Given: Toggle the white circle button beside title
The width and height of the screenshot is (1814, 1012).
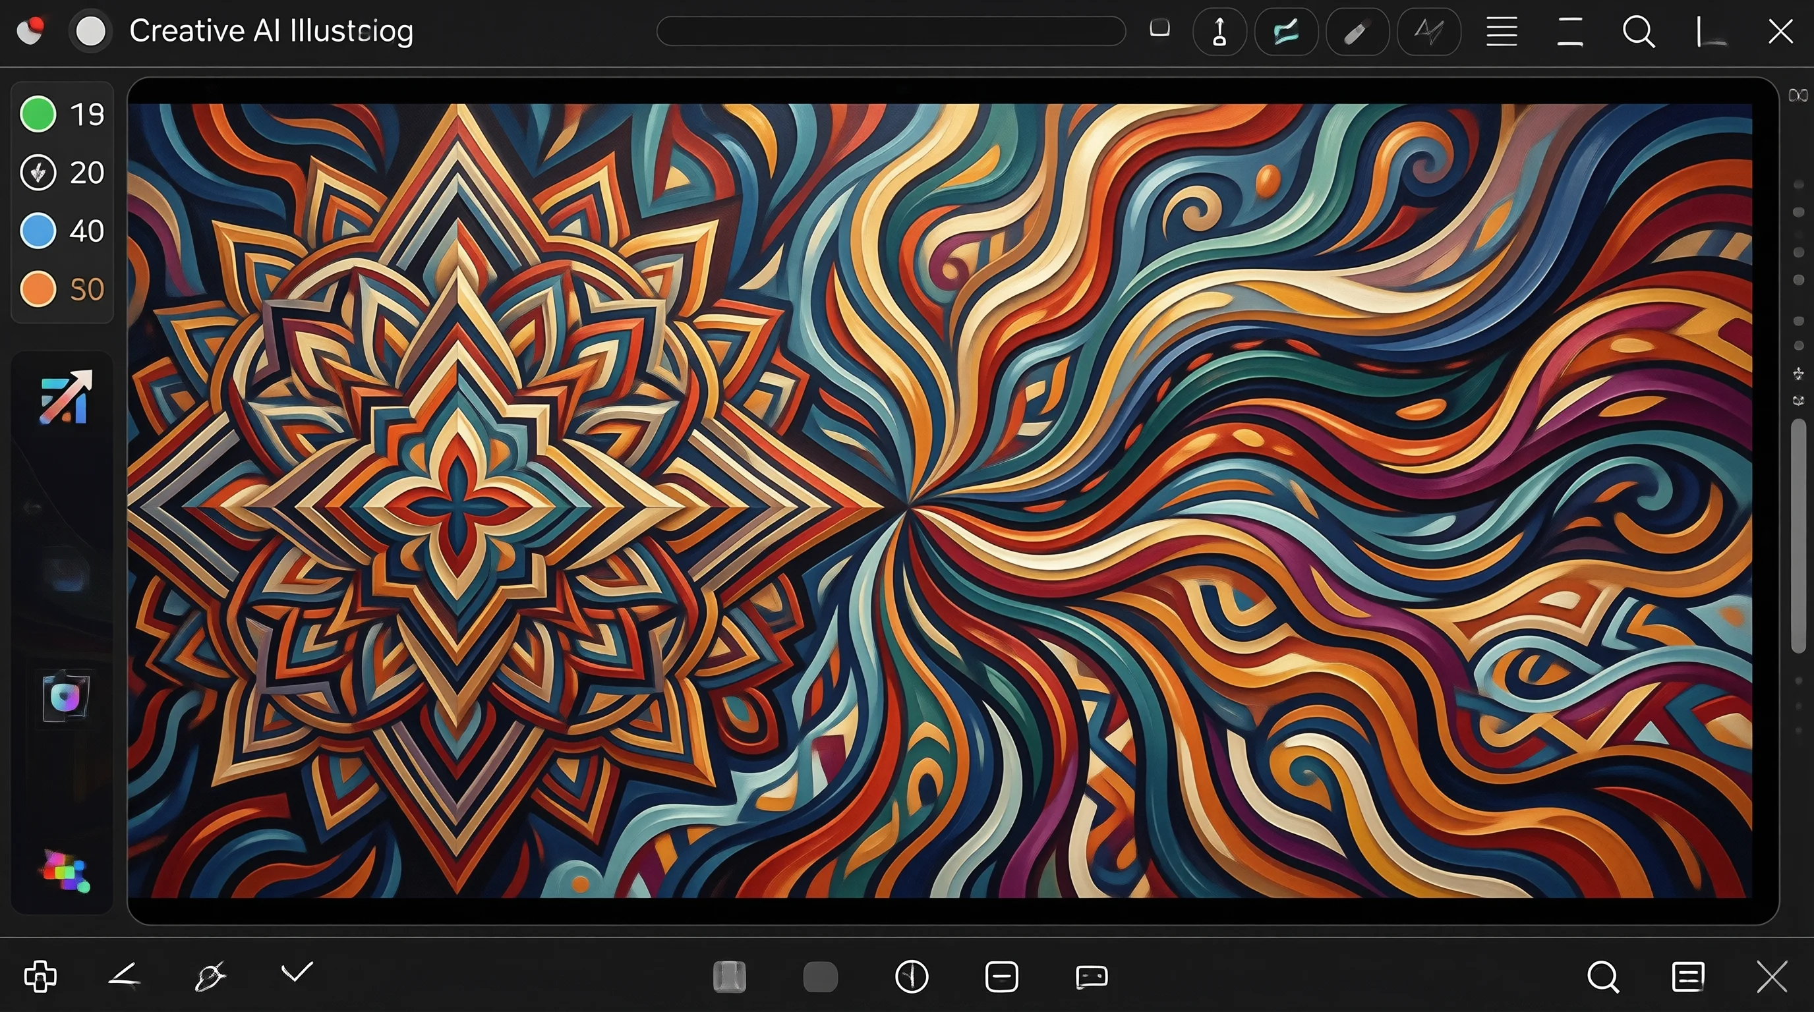Looking at the screenshot, I should (x=91, y=32).
